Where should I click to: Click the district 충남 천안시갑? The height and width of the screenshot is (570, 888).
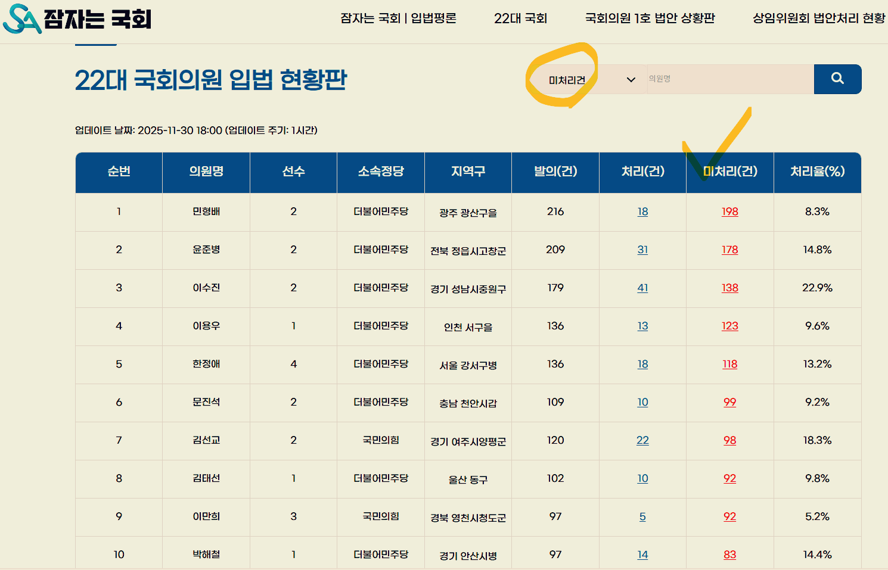click(468, 403)
